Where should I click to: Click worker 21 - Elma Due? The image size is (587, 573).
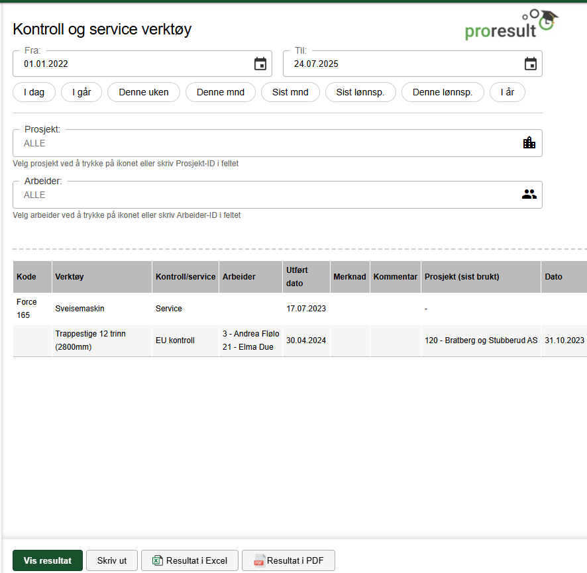248,347
